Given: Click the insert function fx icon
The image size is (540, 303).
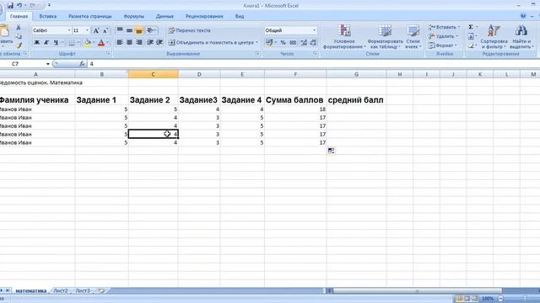Looking at the screenshot, I should 82,64.
